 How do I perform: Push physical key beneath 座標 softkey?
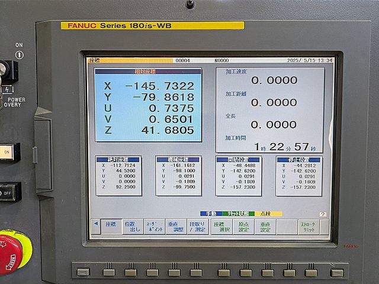(x=109, y=272)
